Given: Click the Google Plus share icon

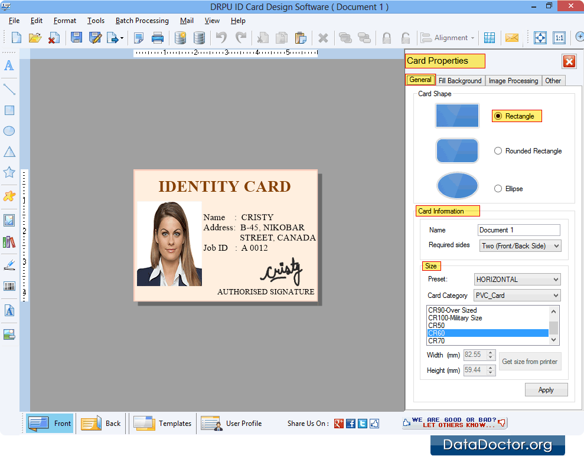Looking at the screenshot, I should 338,424.
